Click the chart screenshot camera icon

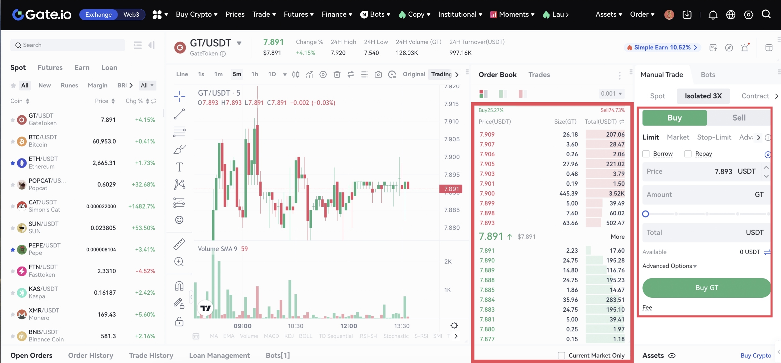pyautogui.click(x=378, y=75)
